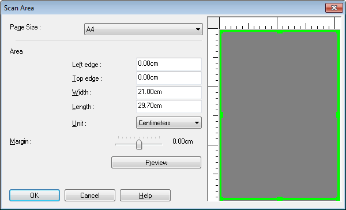Click the Left edge input field
The height and width of the screenshot is (210, 346).
tap(169, 64)
